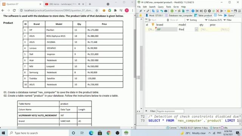This screenshot has width=242, height=136.
Task: Expand dropdown arrow next to connect icon
Action: [x=144, y=11]
